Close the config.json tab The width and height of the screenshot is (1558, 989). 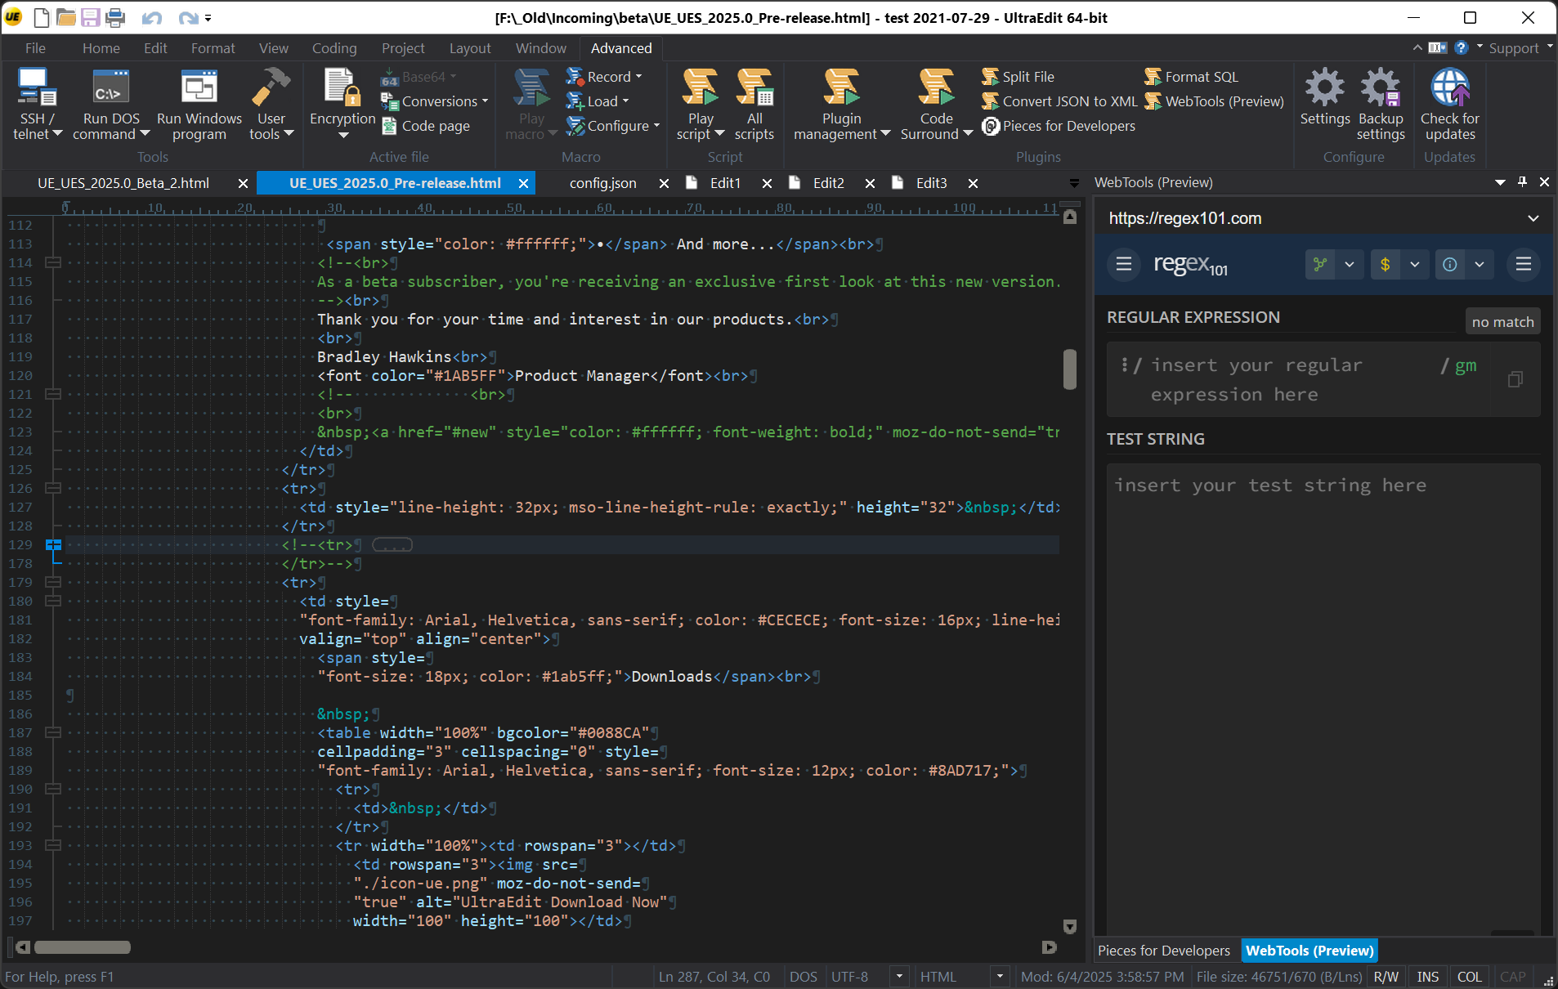coord(664,183)
